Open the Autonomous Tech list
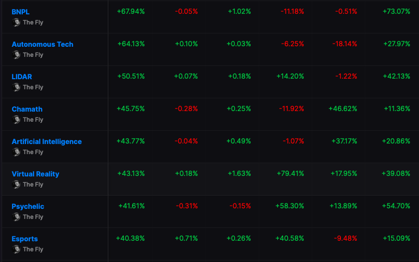The width and height of the screenshot is (419, 262). point(42,45)
